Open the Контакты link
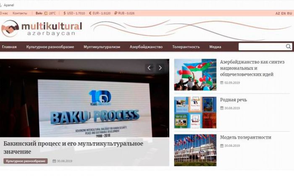 click(x=20, y=13)
